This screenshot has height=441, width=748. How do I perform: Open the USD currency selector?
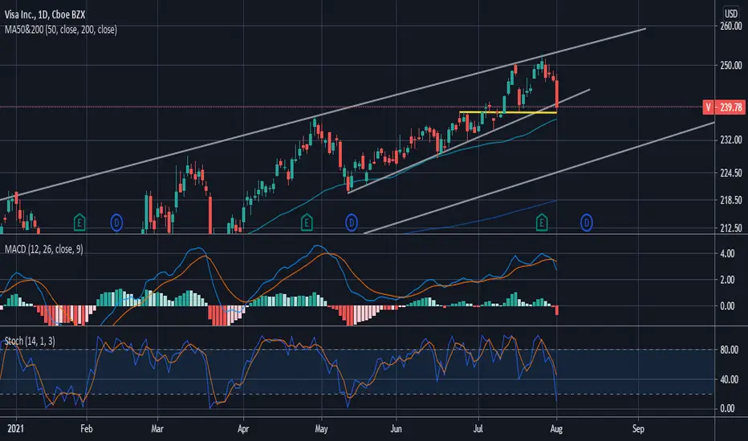pos(731,14)
